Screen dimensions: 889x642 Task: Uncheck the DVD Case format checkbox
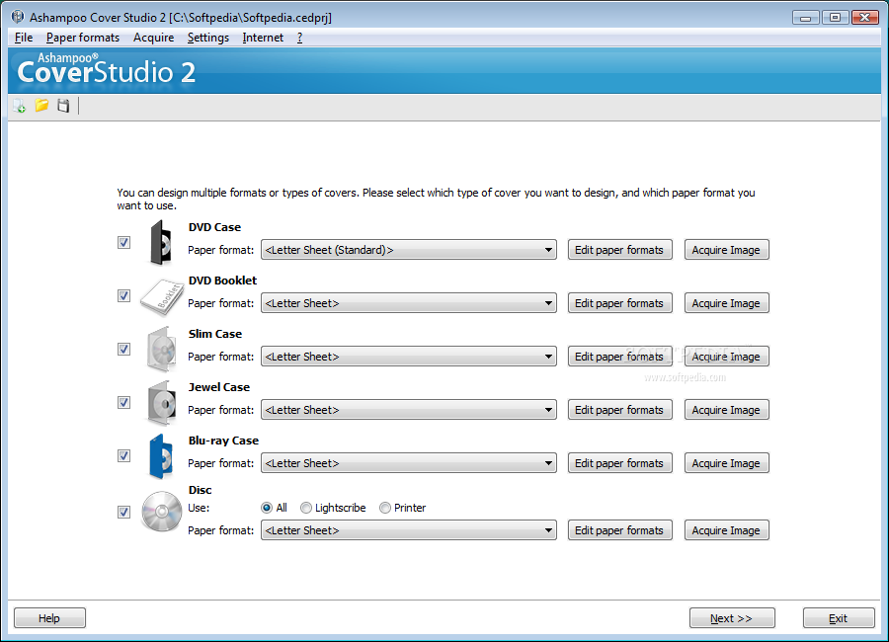[123, 242]
